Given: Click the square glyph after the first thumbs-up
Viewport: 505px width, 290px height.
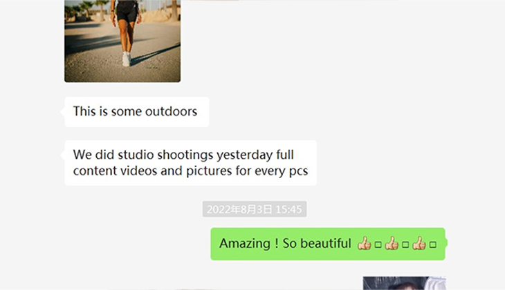Looking at the screenshot, I should pyautogui.click(x=378, y=244).
